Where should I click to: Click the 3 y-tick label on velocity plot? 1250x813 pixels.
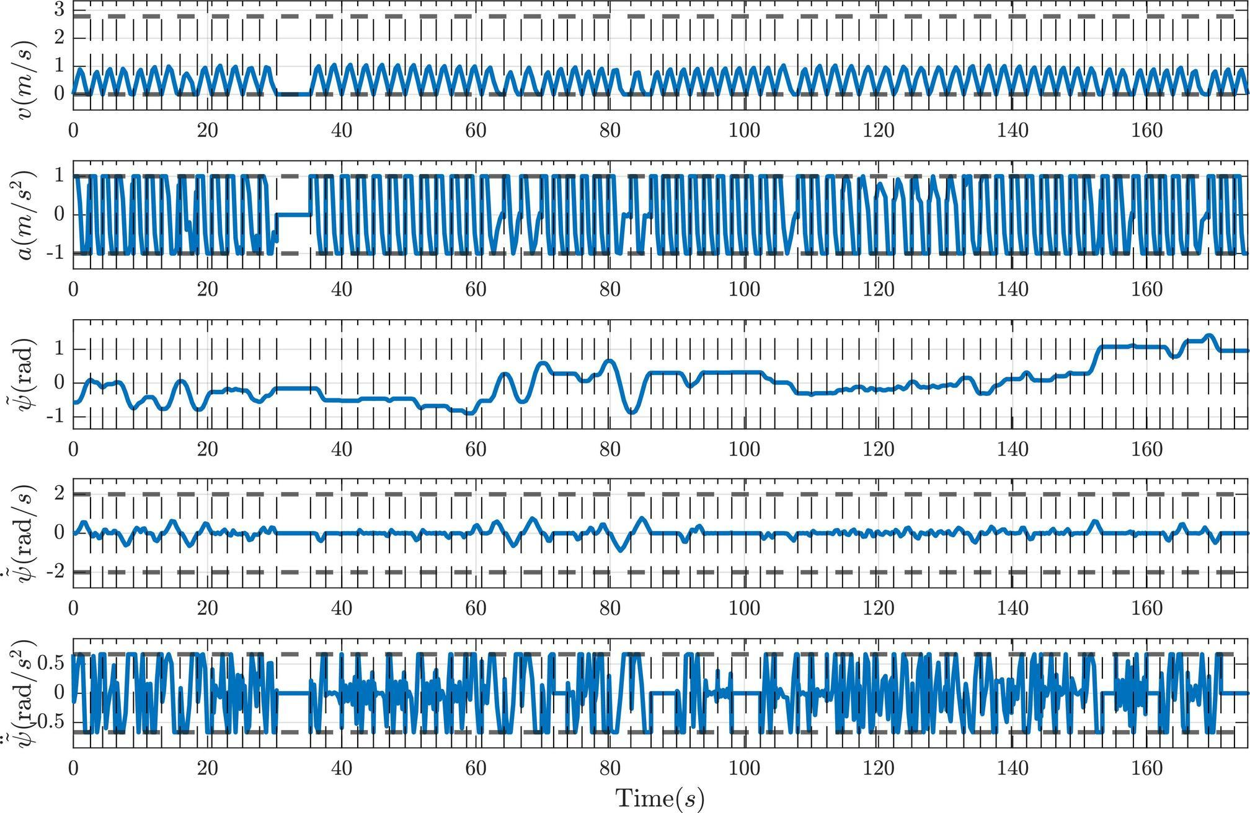[x=60, y=9]
